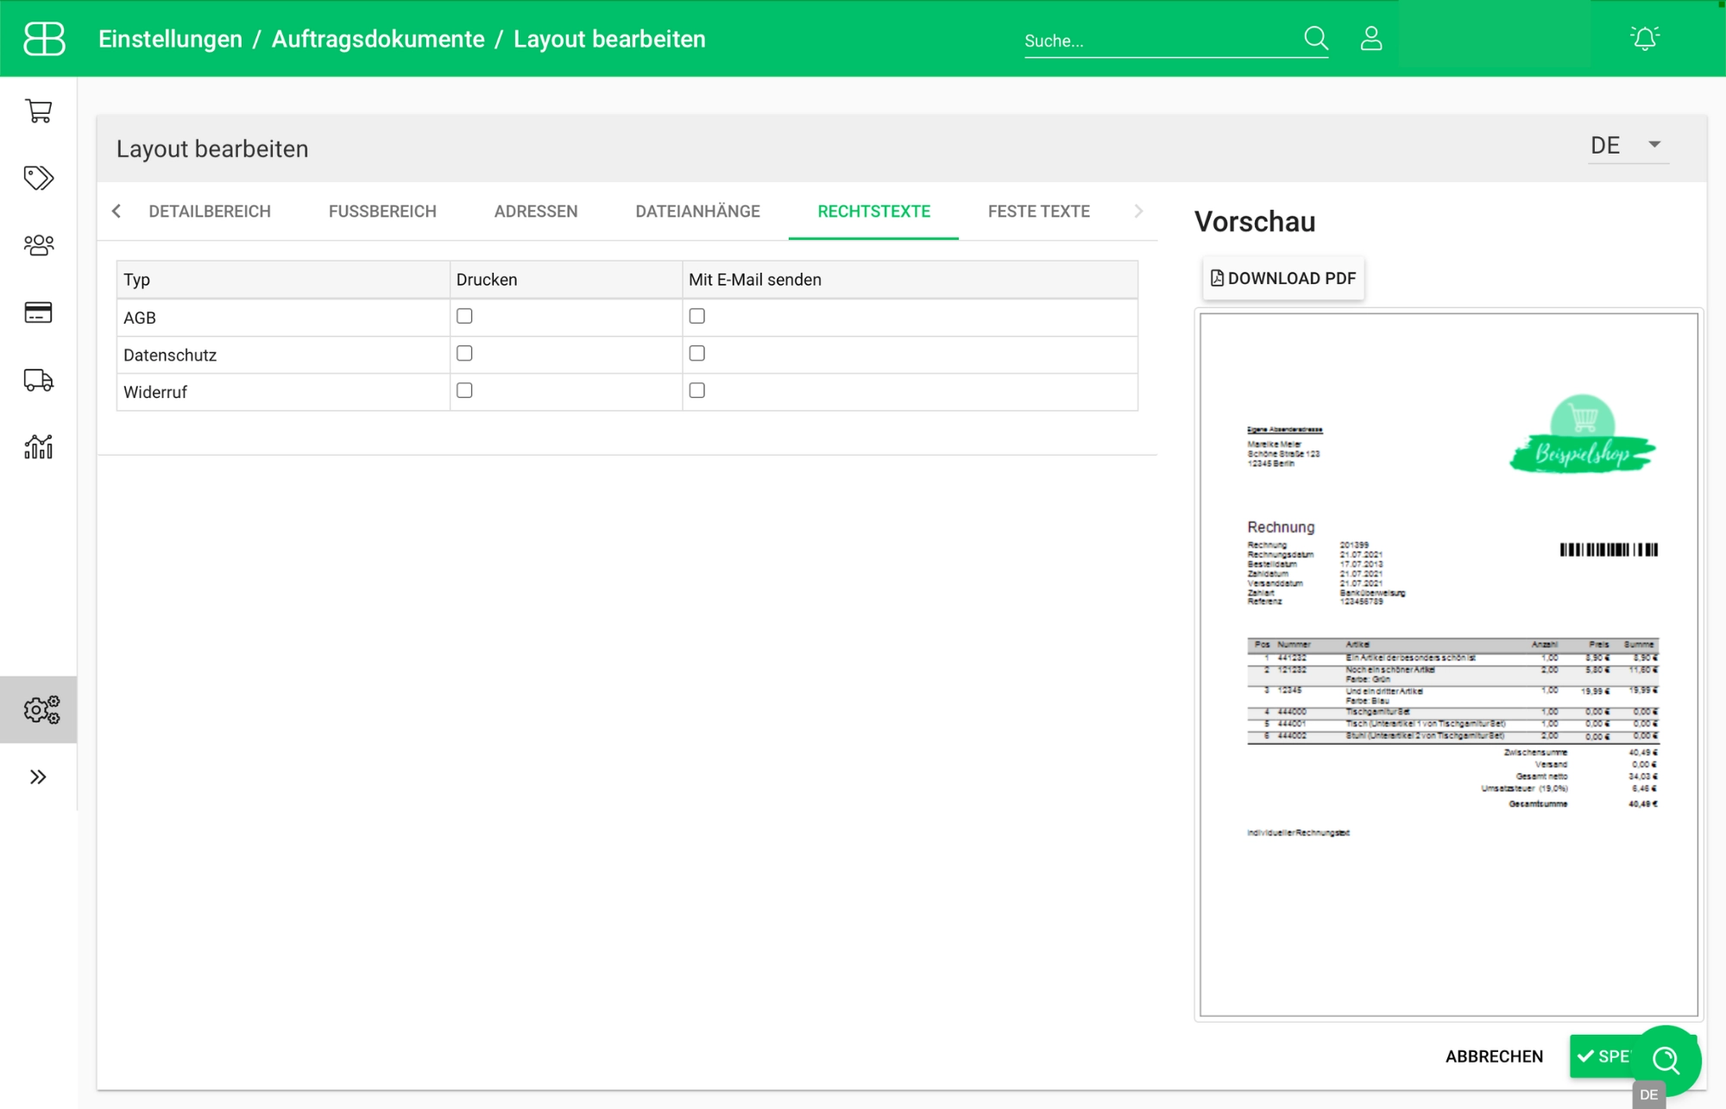Move tab strip back with left chevron
The height and width of the screenshot is (1109, 1726).
[x=117, y=211]
